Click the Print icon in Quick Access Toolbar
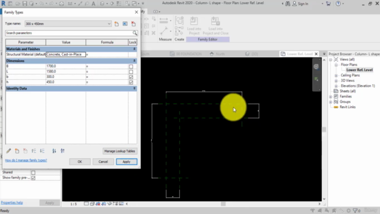The image size is (380, 214). pyautogui.click(x=62, y=4)
